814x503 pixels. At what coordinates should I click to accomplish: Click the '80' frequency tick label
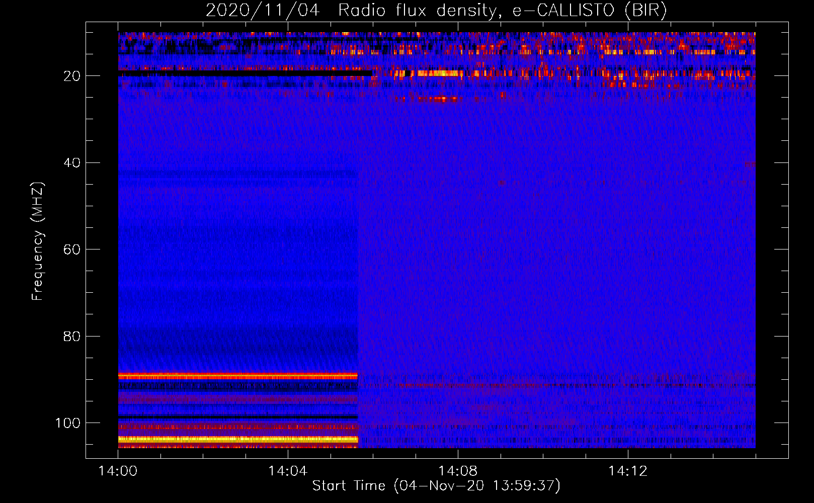pos(72,337)
